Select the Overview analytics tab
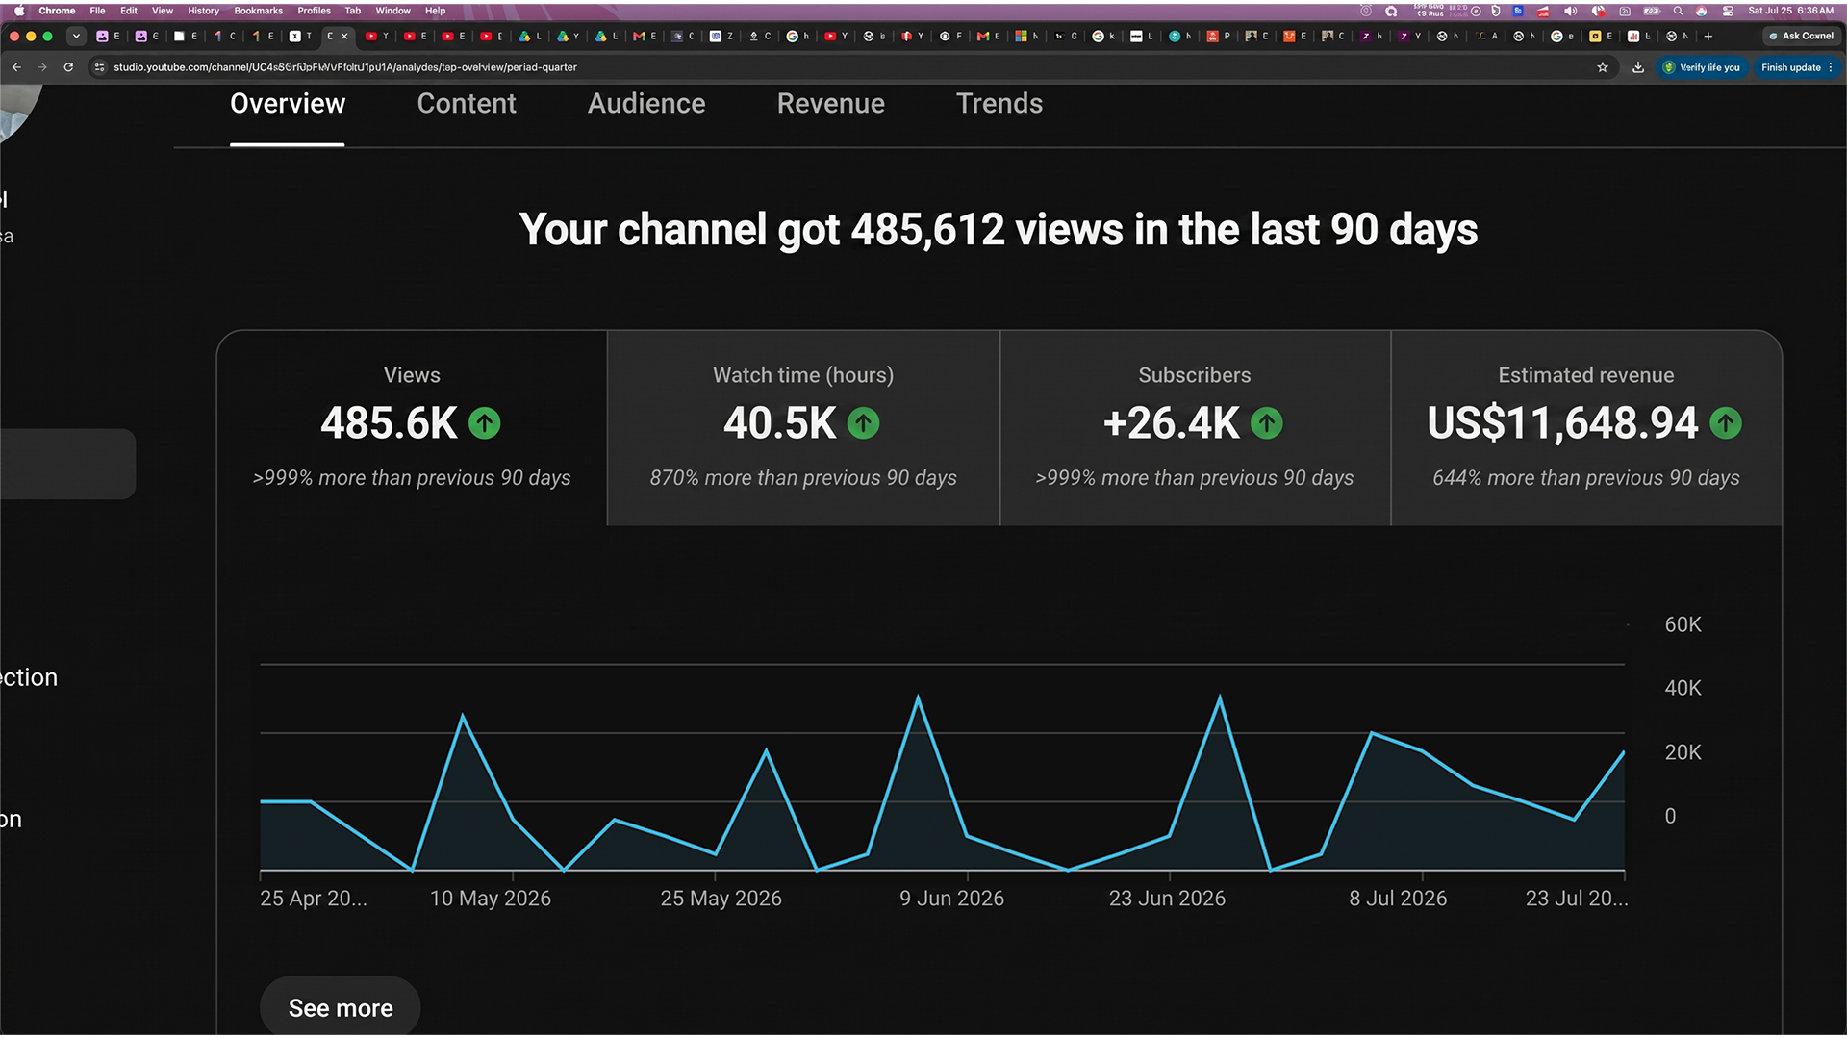Screen dimensions: 1847x1039 click(x=288, y=104)
